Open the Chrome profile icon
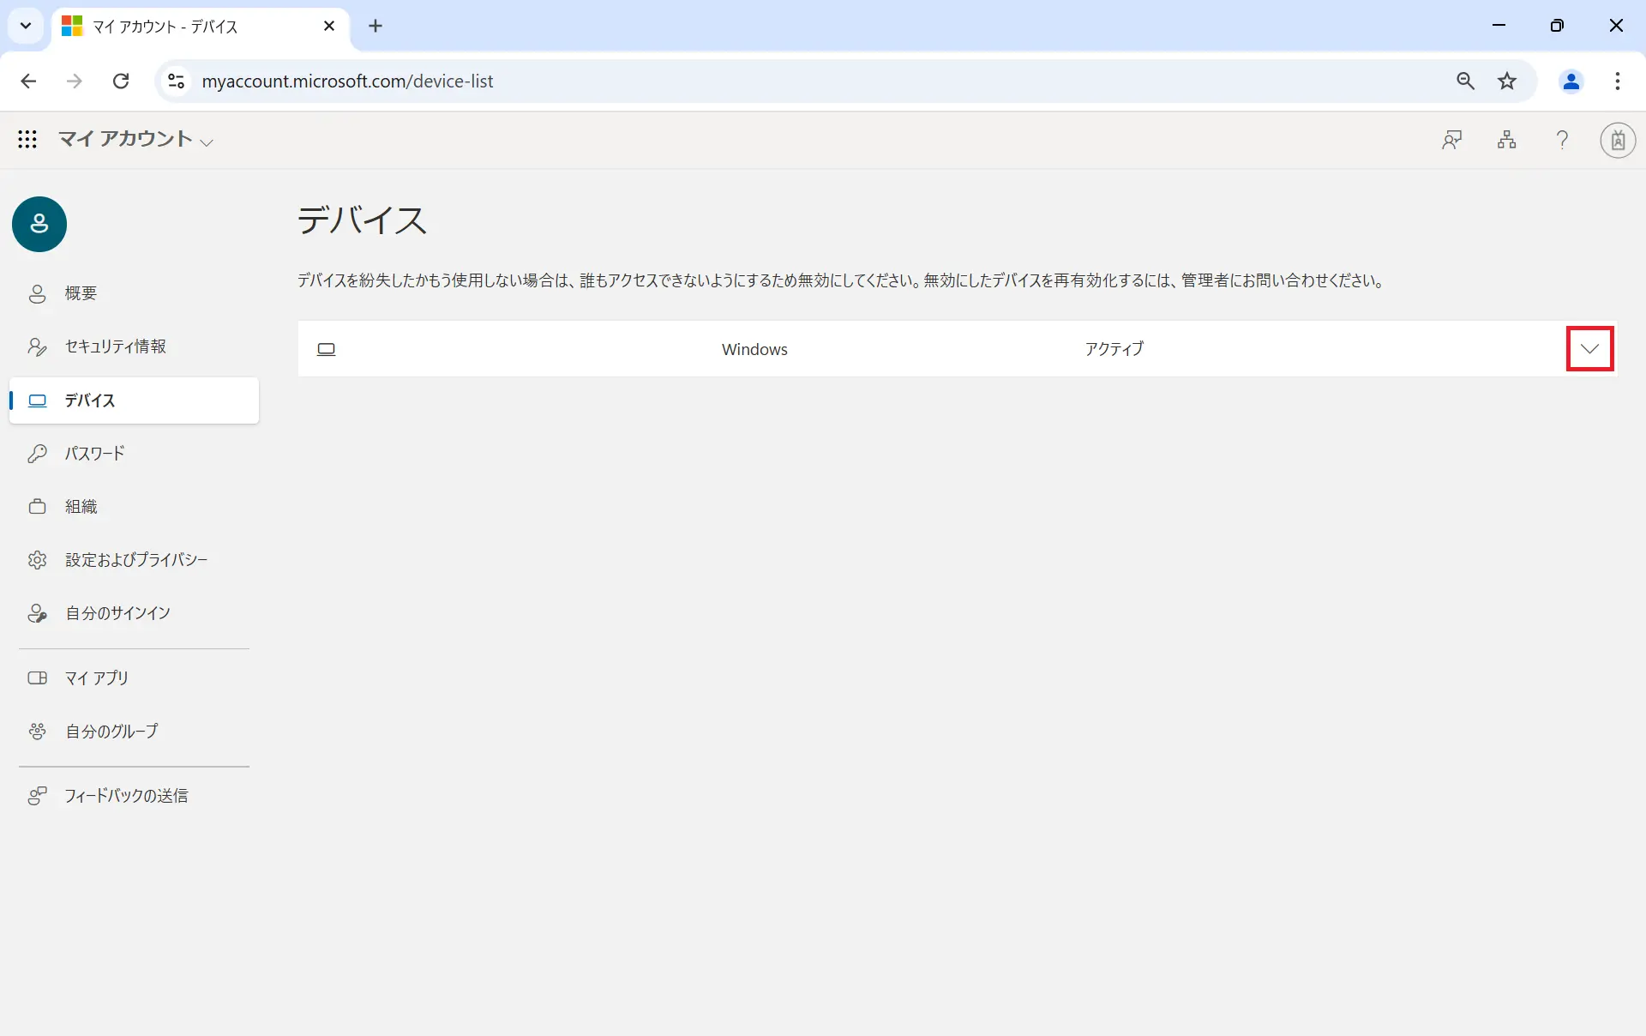This screenshot has width=1646, height=1036. click(x=1571, y=81)
